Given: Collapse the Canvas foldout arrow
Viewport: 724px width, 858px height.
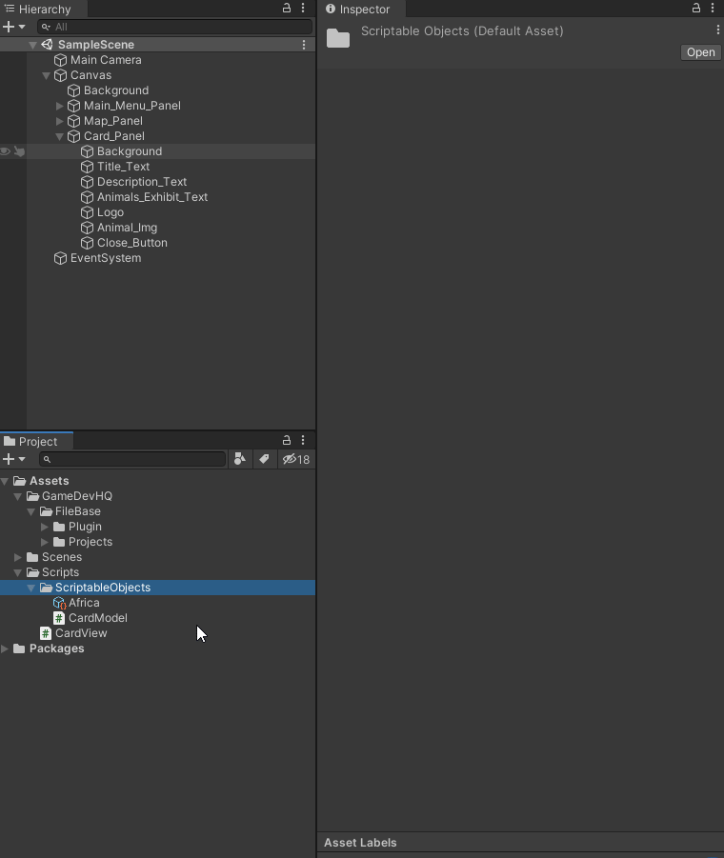Looking at the screenshot, I should pyautogui.click(x=46, y=75).
